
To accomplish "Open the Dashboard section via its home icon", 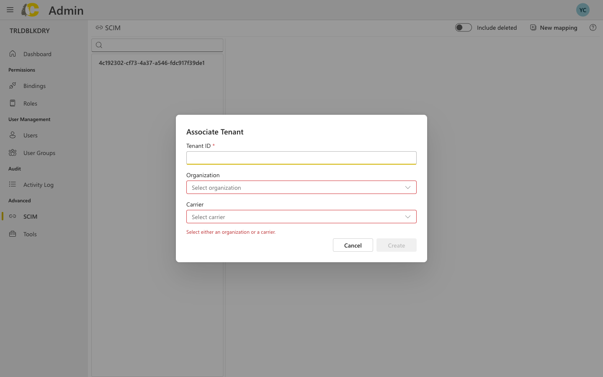I will 13,54.
